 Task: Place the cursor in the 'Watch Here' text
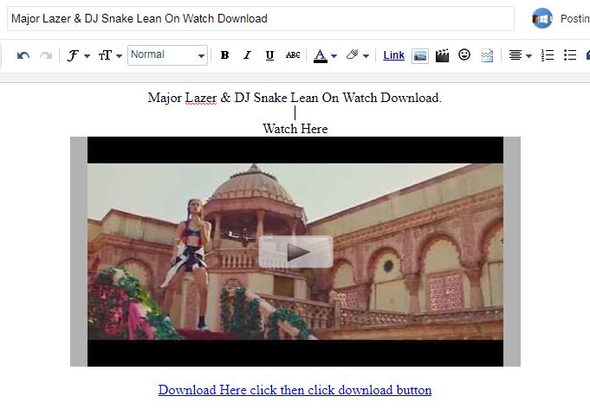click(295, 129)
